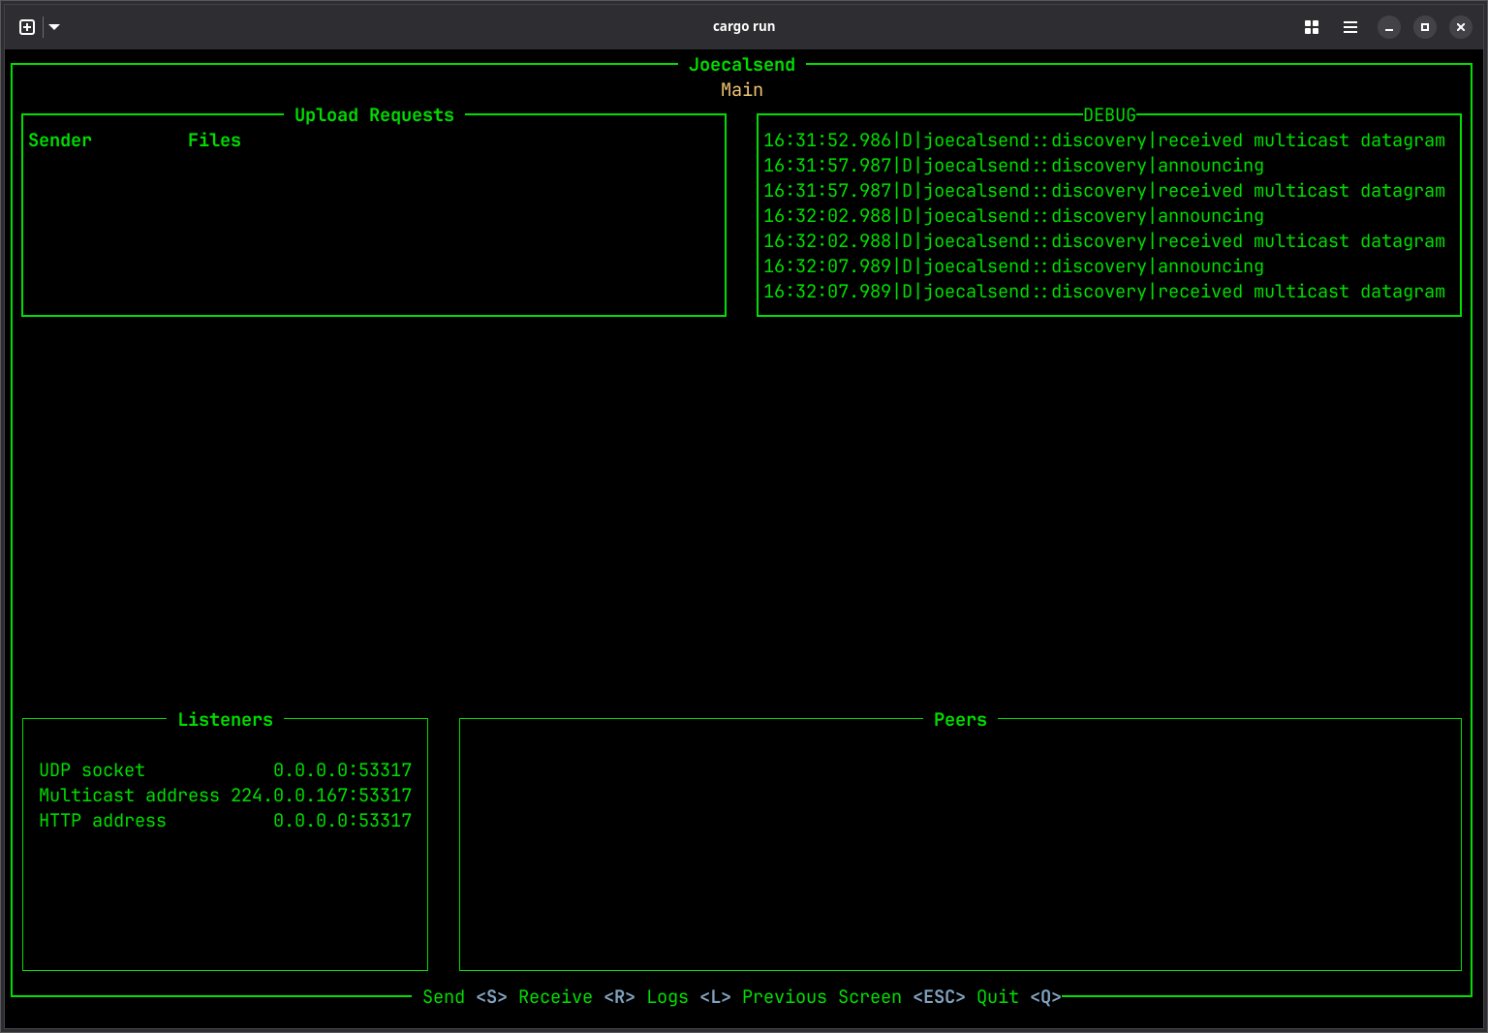Click the Joecalsend application title
The height and width of the screenshot is (1033, 1488).
tap(742, 65)
